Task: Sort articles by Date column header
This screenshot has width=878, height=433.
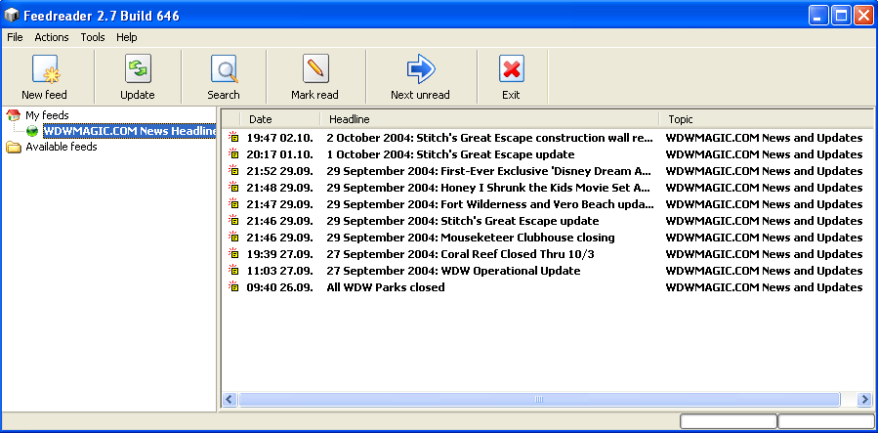Action: [x=261, y=119]
